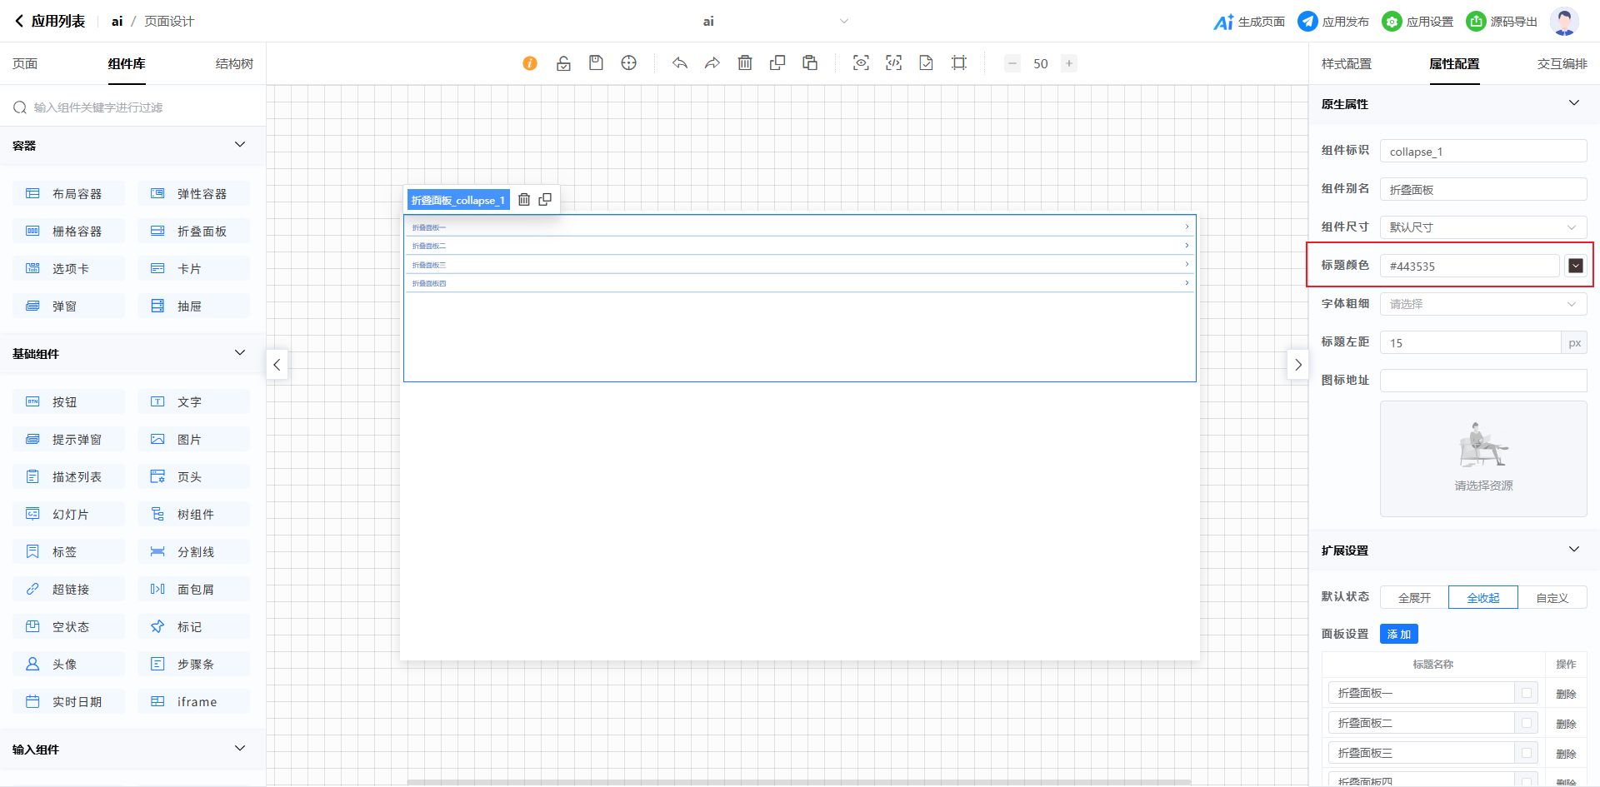
Task: Select 全展开 as the default state
Action: pos(1414,598)
